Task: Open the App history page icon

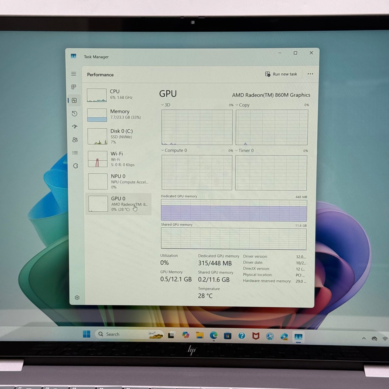Action: point(75,114)
